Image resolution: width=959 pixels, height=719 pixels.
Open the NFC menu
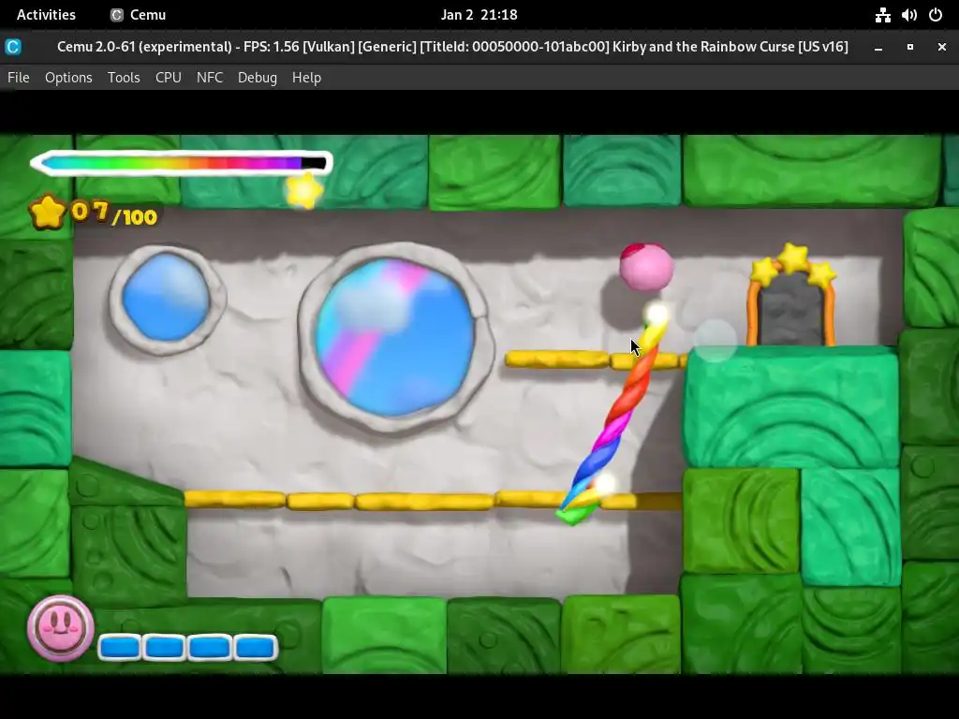(210, 78)
